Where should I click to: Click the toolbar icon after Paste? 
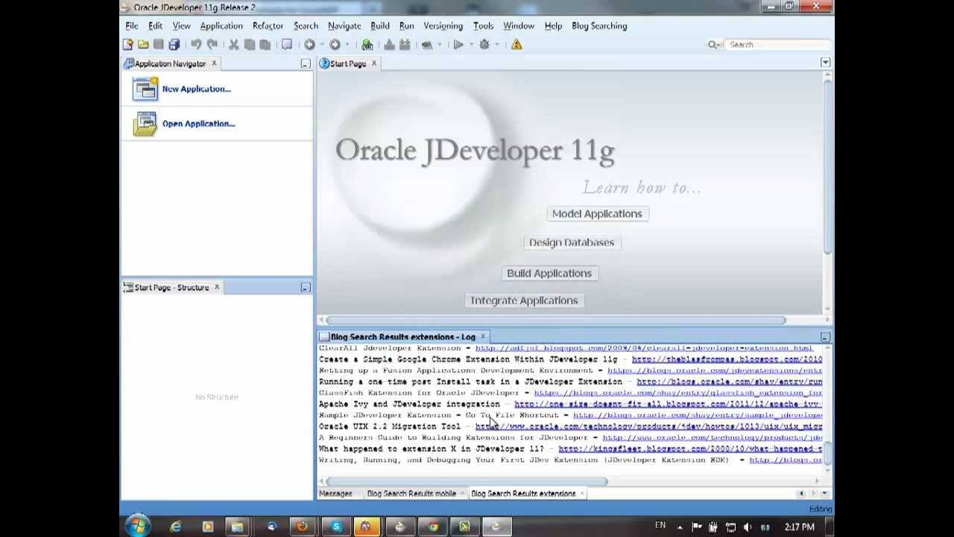tap(287, 45)
